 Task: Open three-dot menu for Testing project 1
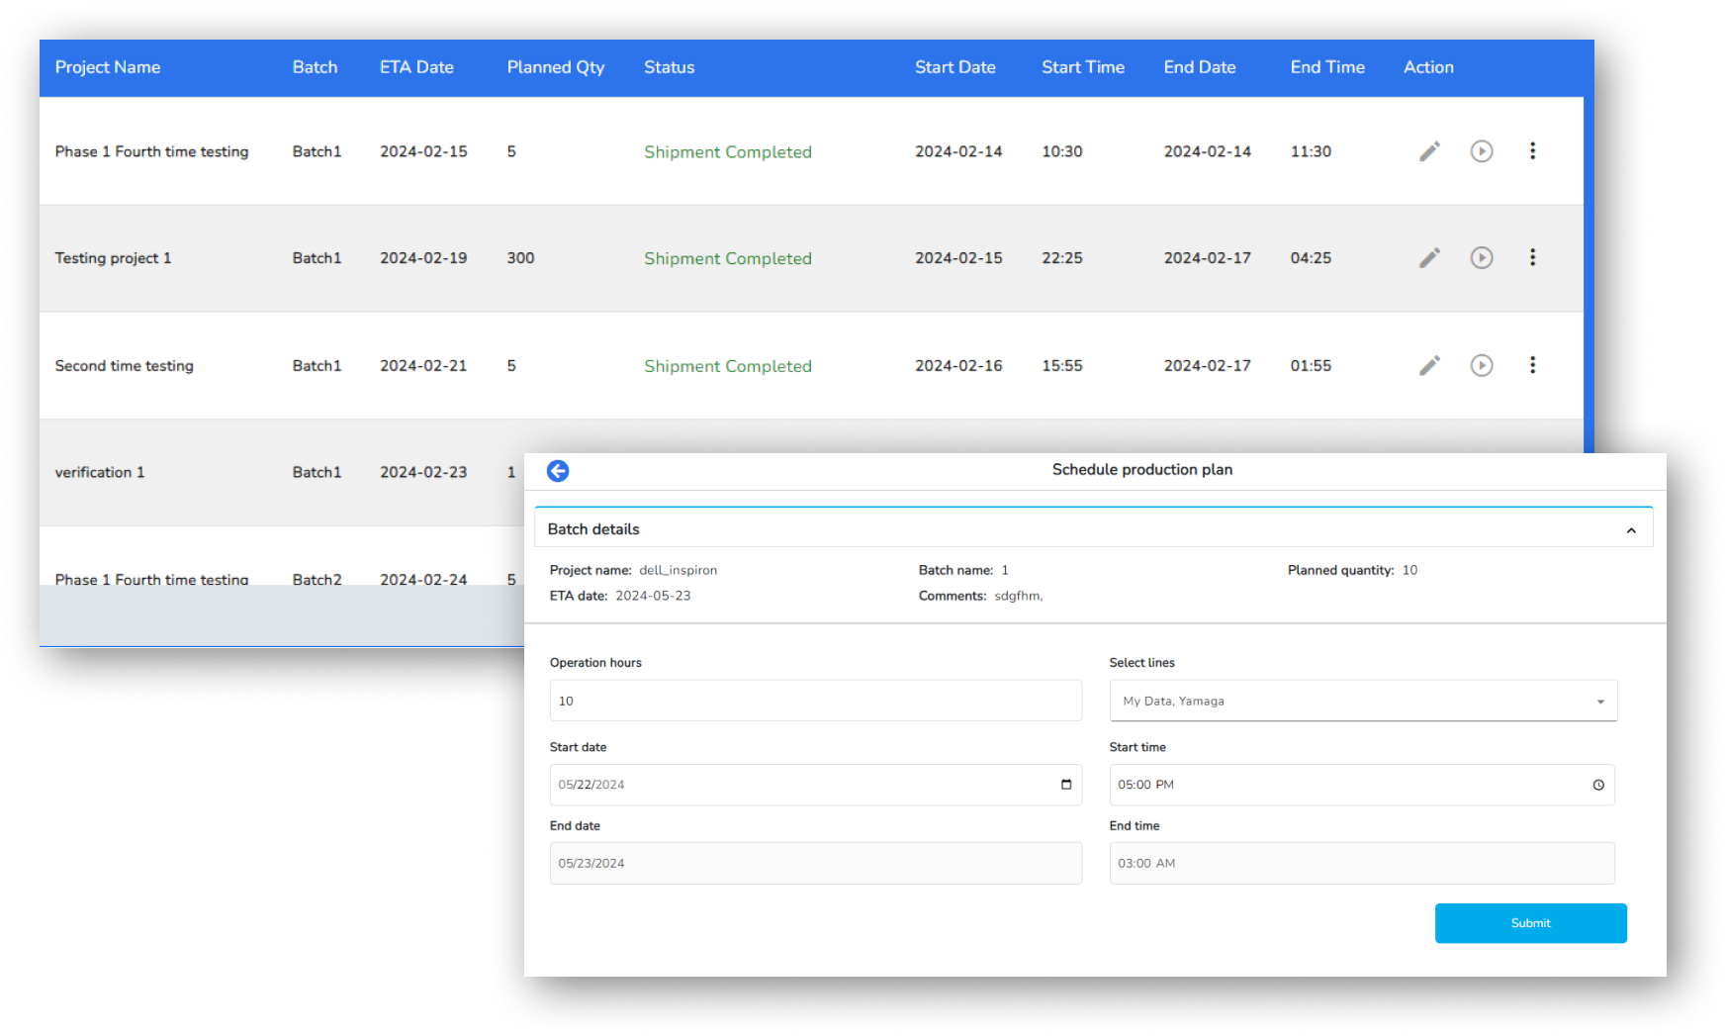coord(1532,258)
